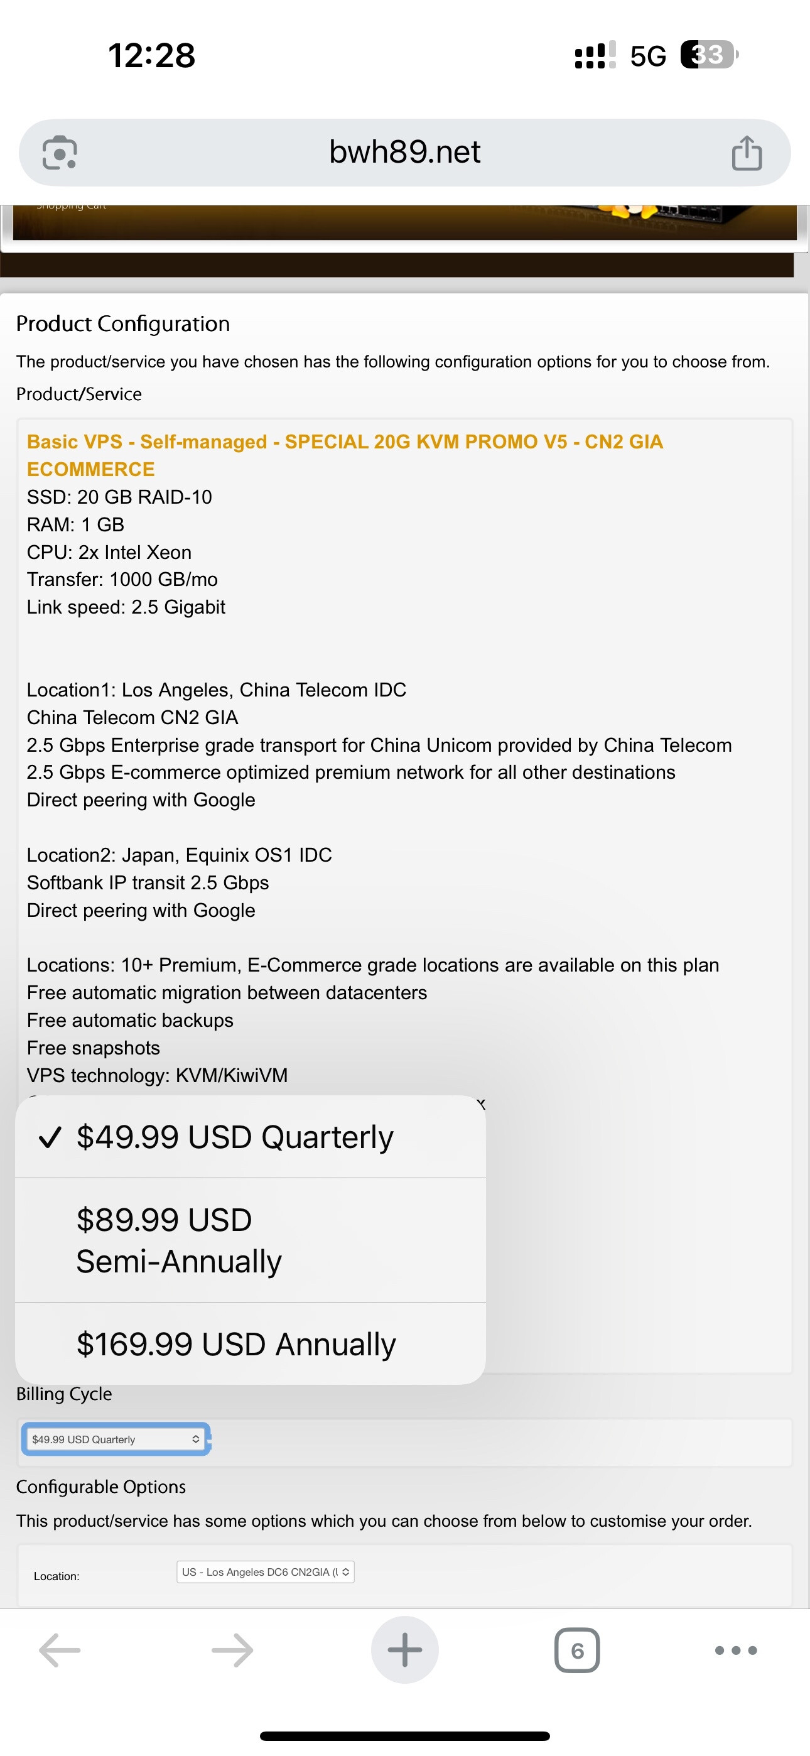Go forward with the right arrow

click(232, 1650)
